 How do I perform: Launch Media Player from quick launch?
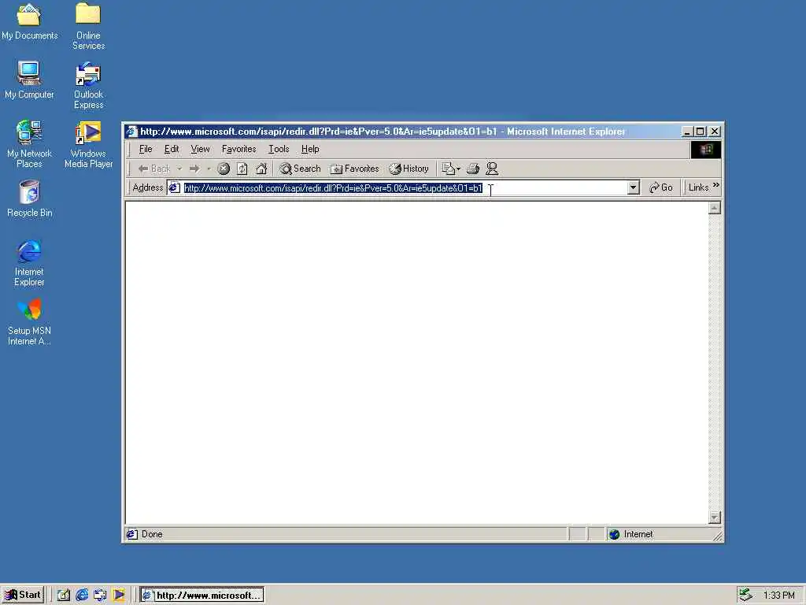point(119,596)
